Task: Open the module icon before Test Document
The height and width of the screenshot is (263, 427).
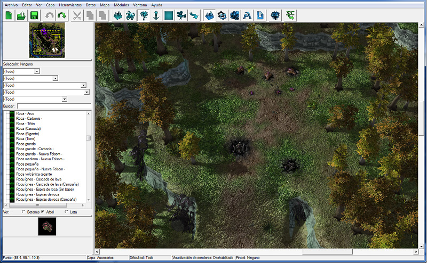Action: tap(275, 15)
